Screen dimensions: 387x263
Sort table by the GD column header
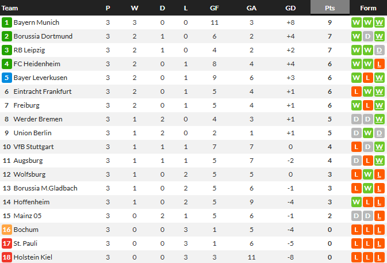(x=292, y=8)
